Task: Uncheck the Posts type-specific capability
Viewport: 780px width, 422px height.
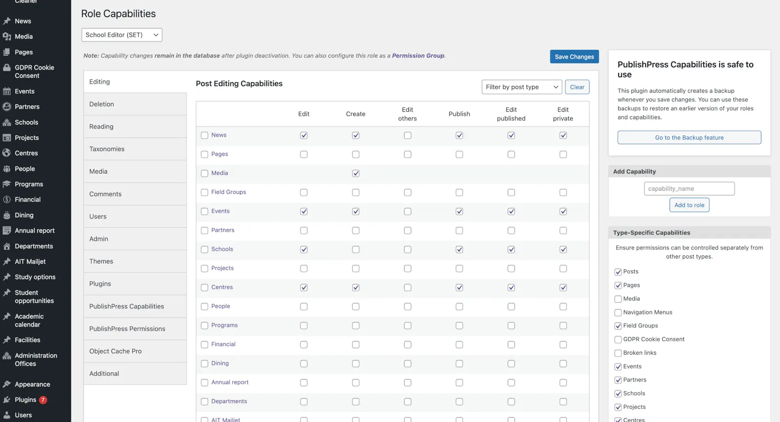Action: (x=618, y=272)
